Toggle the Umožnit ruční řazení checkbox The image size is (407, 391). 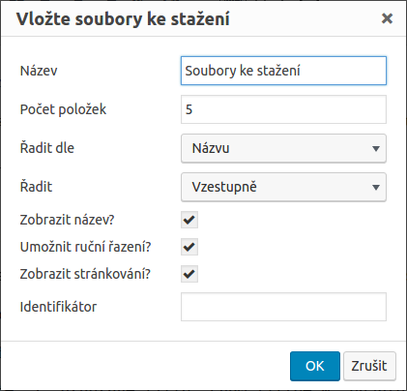189,247
